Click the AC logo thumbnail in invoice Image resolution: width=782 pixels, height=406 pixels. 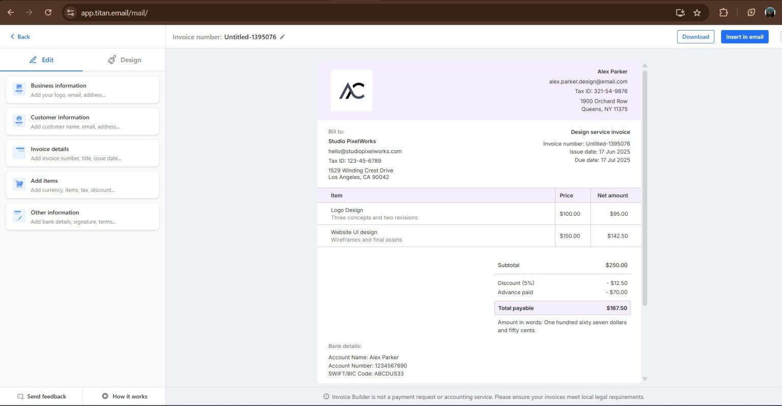(352, 91)
